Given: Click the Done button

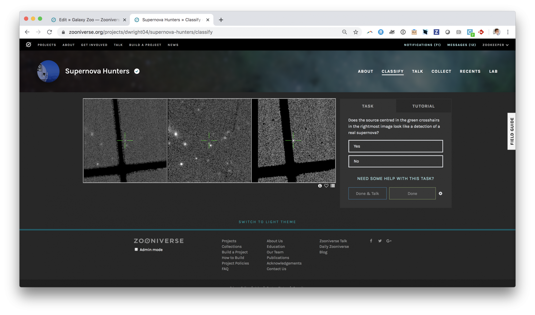Looking at the screenshot, I should (x=412, y=193).
